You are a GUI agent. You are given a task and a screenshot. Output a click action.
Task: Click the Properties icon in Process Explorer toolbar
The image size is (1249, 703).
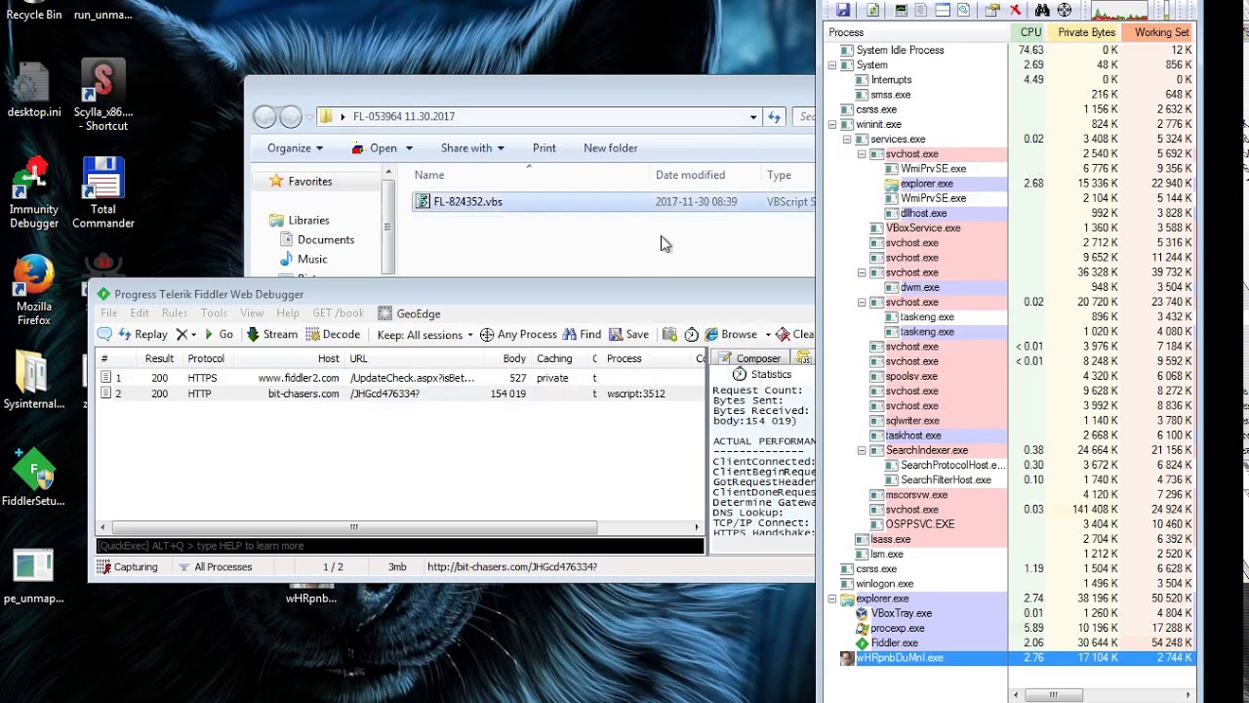pos(992,10)
